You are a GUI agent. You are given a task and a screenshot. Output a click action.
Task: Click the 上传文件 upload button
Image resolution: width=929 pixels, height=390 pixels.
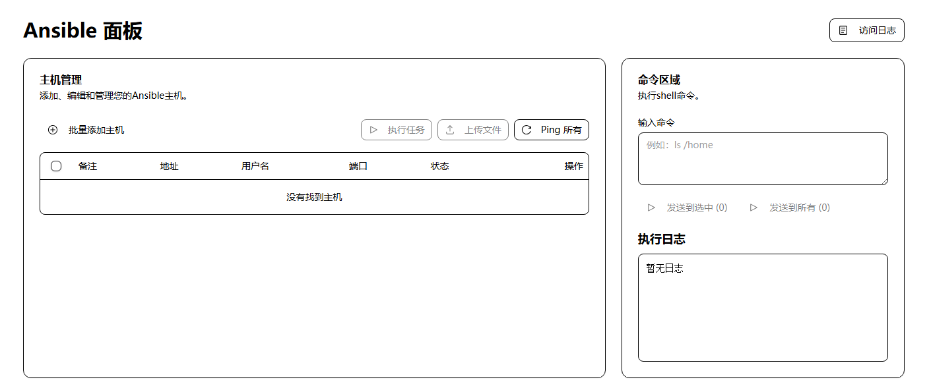click(473, 130)
